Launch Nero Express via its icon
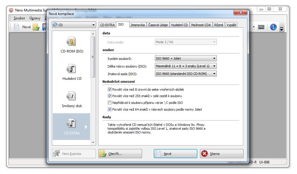This screenshot has width=297, height=174. (56, 154)
